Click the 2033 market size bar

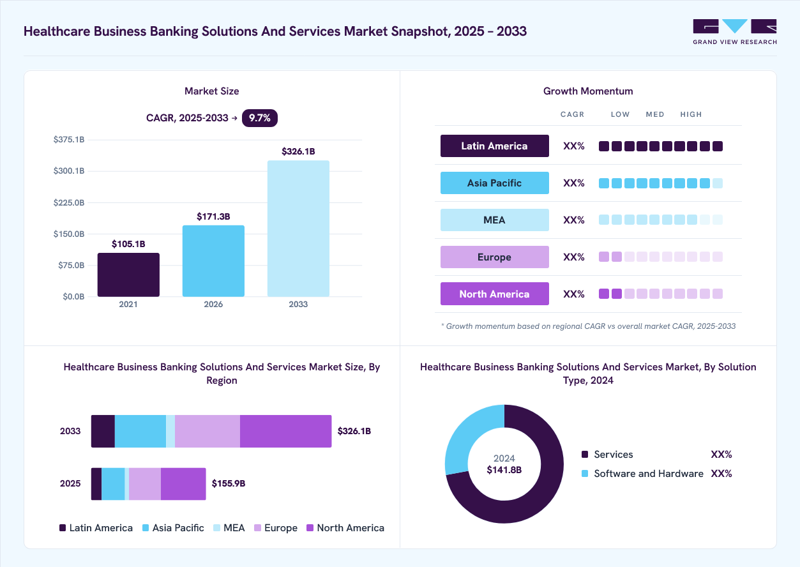[298, 229]
